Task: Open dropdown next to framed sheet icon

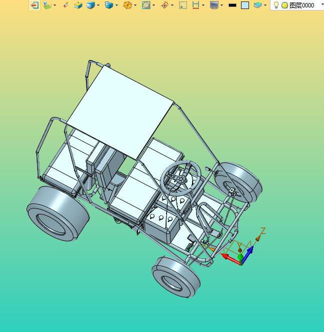Action: [153, 5]
